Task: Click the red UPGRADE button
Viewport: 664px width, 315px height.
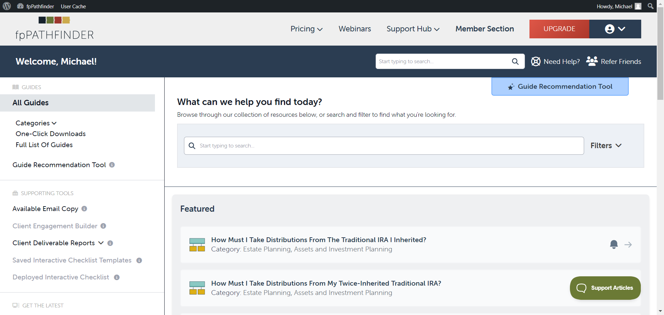Action: pos(559,29)
